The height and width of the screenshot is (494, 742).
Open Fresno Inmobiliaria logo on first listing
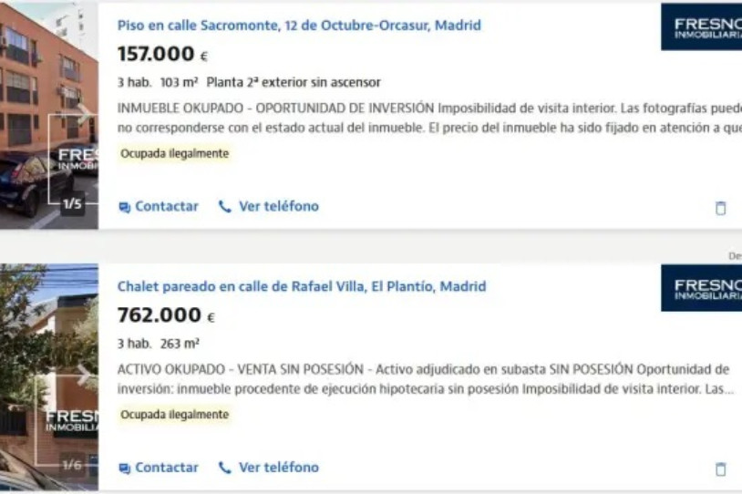[x=702, y=27]
